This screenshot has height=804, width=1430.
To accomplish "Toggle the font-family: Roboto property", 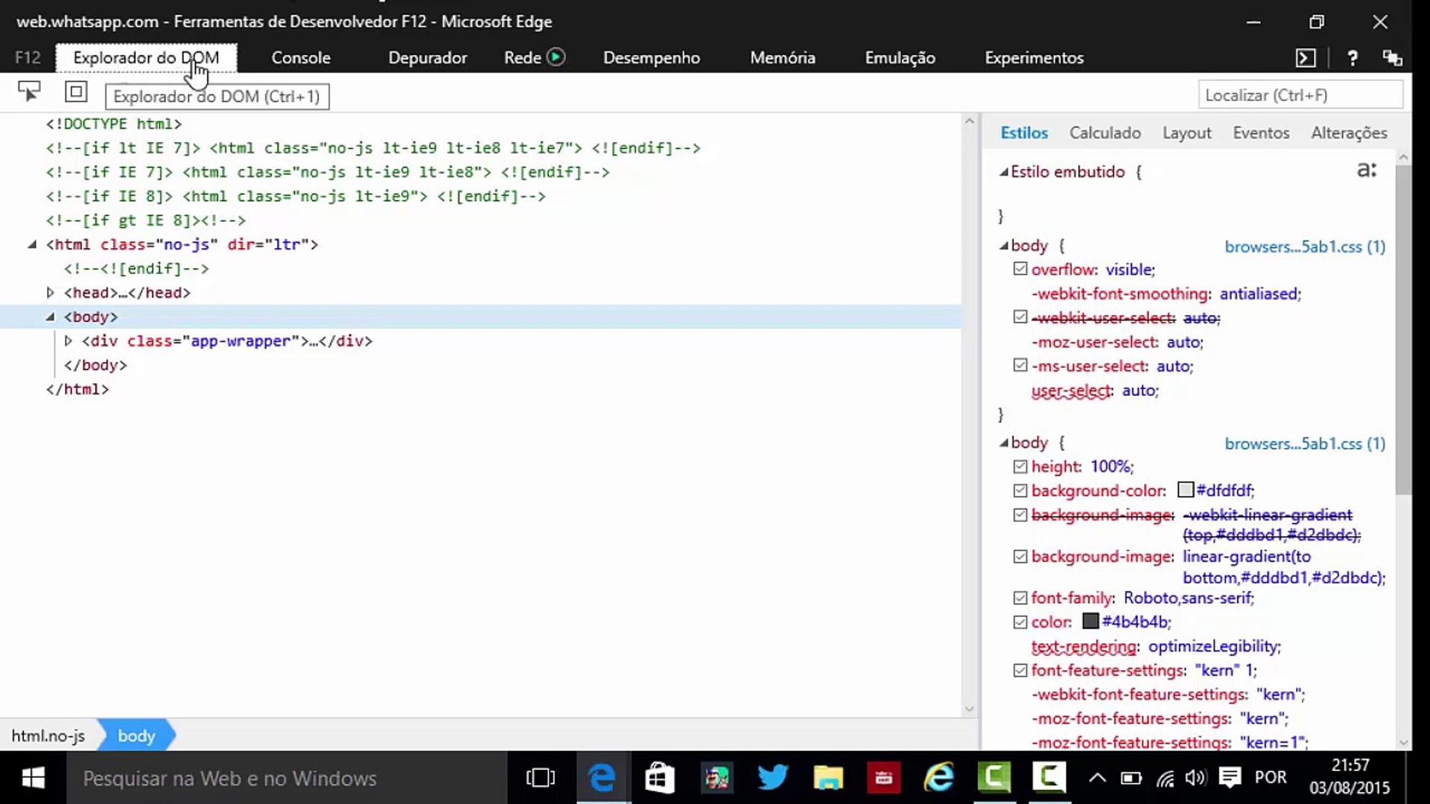I will [x=1020, y=597].
